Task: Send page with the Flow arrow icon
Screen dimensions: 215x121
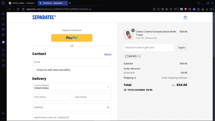Action: click(x=171, y=9)
